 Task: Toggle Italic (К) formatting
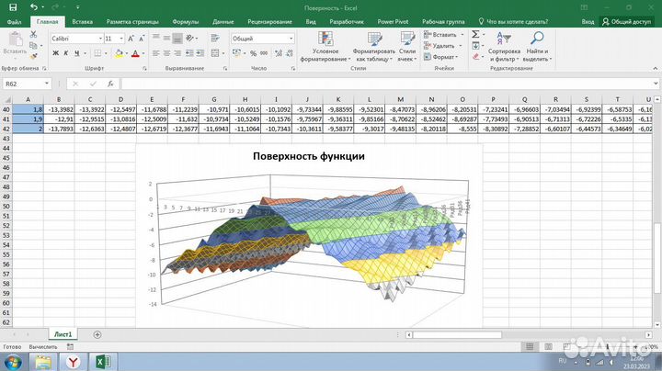coord(66,54)
